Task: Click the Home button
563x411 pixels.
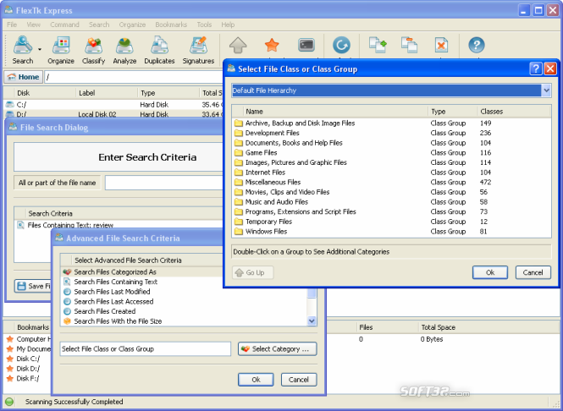Action: click(24, 77)
